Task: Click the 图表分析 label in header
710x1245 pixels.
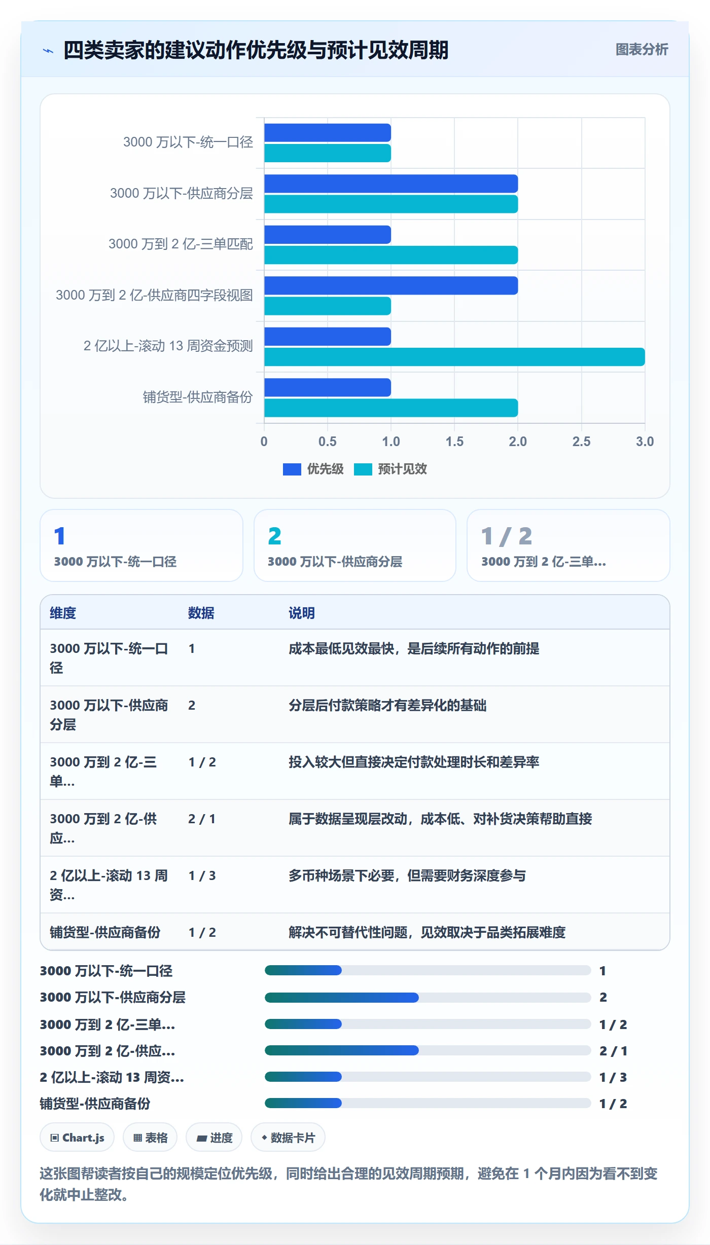Action: (x=642, y=50)
